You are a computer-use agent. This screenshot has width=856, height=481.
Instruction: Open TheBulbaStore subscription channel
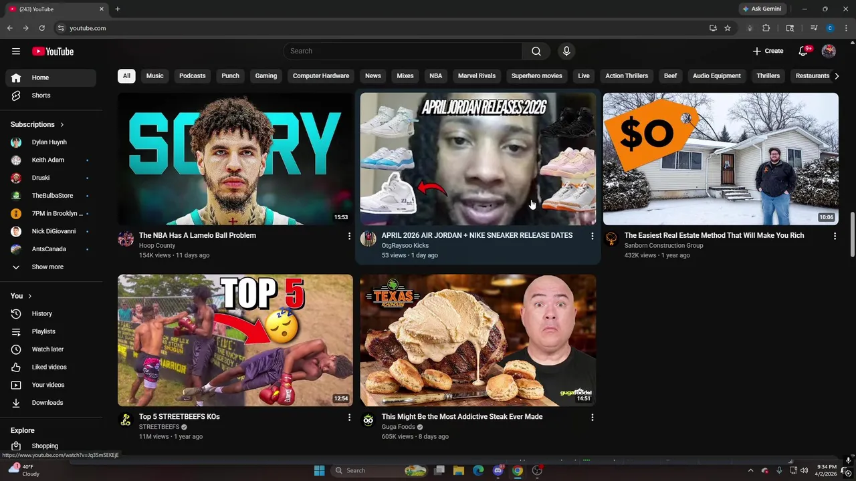(x=51, y=196)
